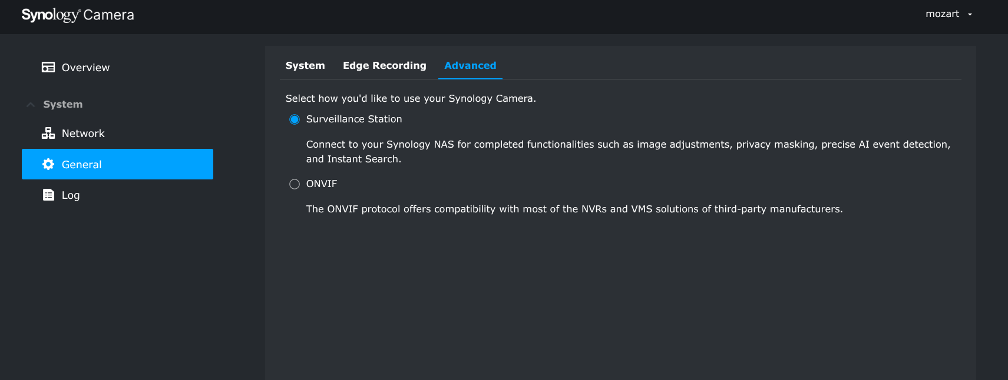Open the dropdown arrow next to mozart
This screenshot has height=380, width=1008.
point(970,15)
